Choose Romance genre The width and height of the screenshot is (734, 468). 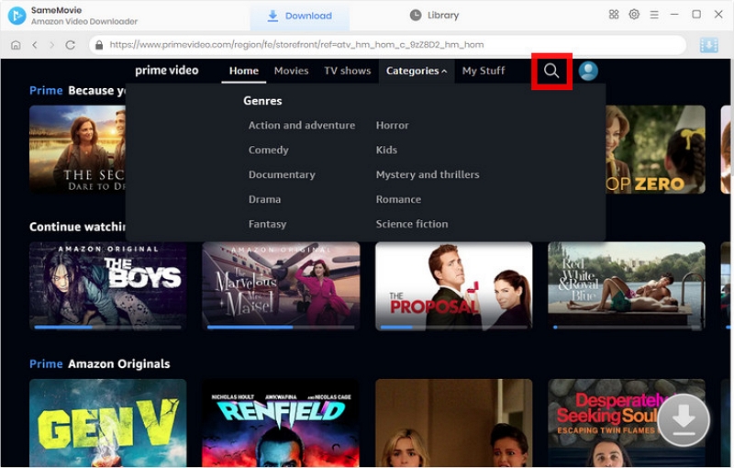click(398, 199)
